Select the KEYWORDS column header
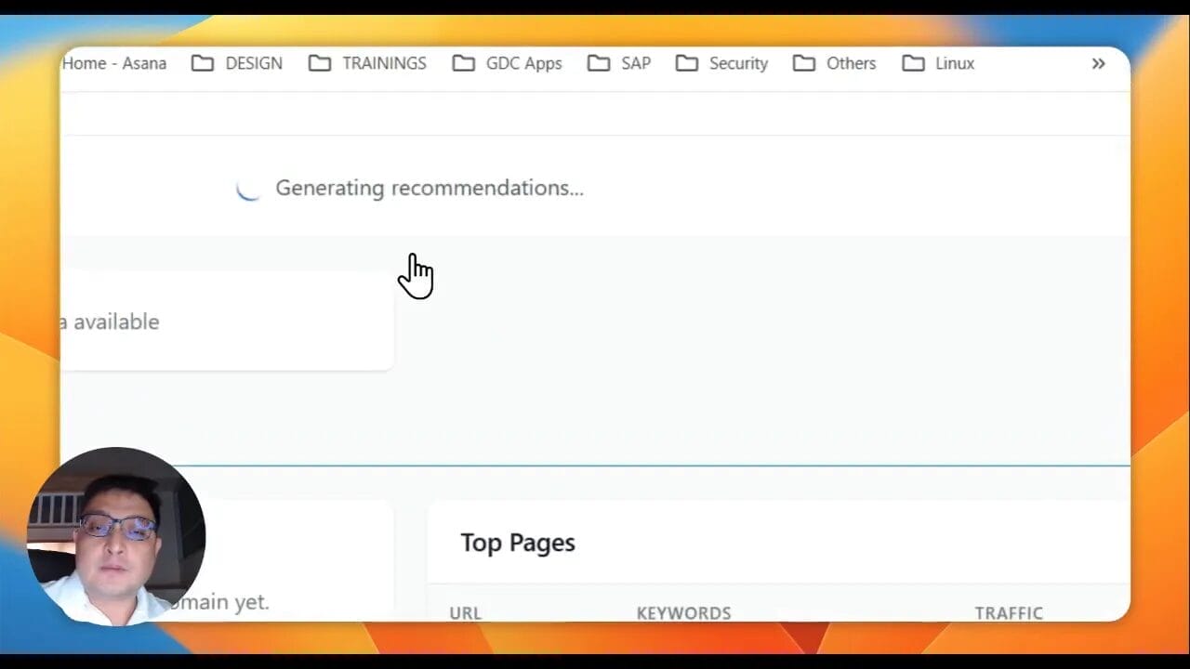The height and width of the screenshot is (669, 1190). (683, 612)
